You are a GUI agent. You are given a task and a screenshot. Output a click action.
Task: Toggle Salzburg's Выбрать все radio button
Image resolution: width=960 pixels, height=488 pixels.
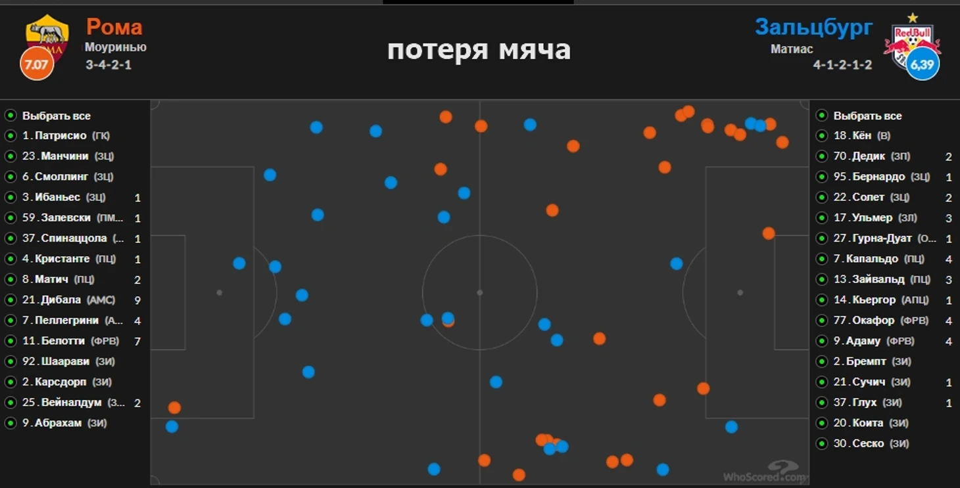[x=822, y=116]
